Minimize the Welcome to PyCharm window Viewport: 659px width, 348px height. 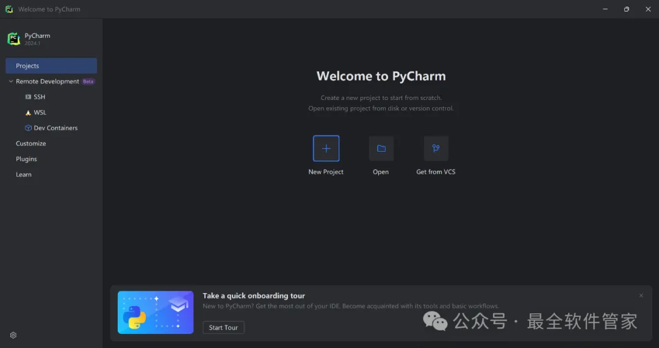[605, 9]
